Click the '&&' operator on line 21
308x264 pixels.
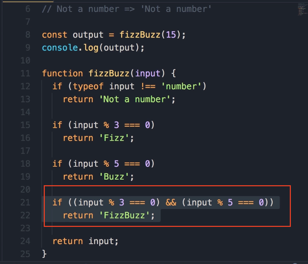(170, 202)
